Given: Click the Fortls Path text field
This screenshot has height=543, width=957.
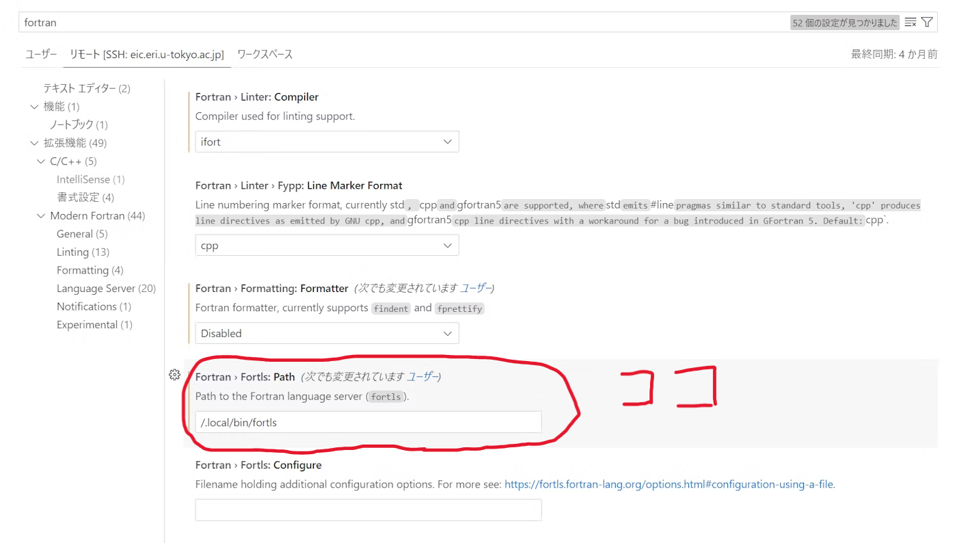Looking at the screenshot, I should click(368, 422).
